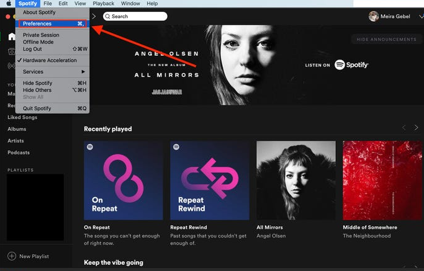Open Albums in the sidebar
The image size is (424, 271).
click(17, 129)
